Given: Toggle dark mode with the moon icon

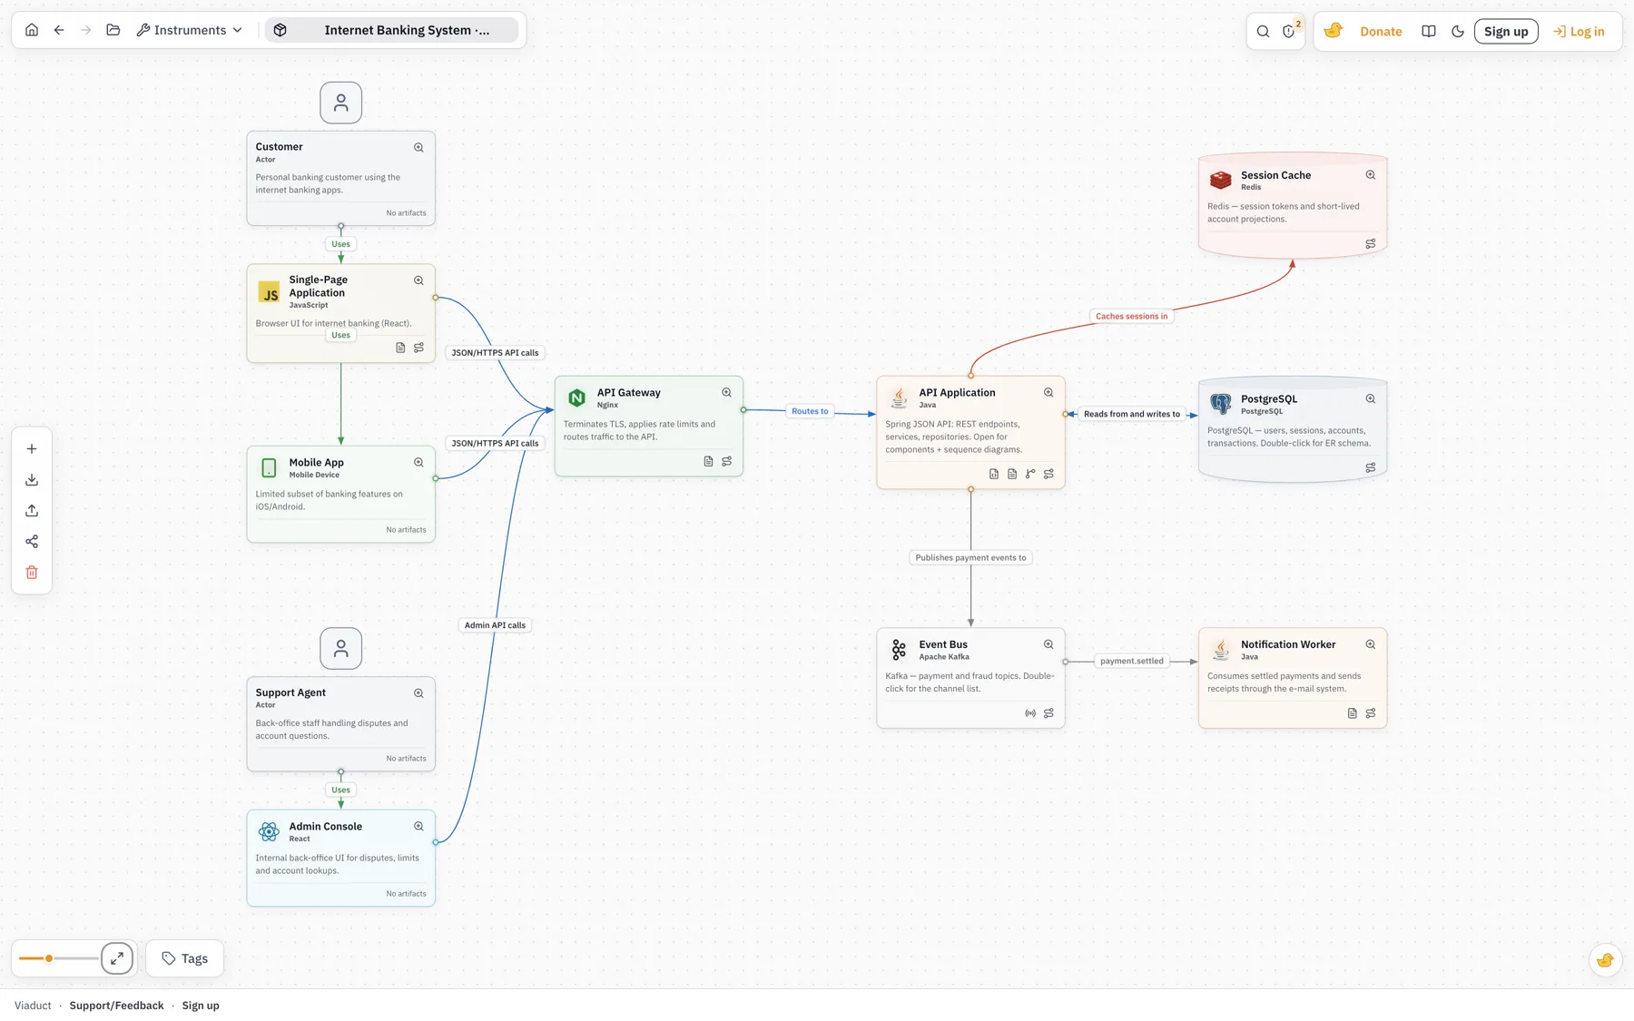Looking at the screenshot, I should (x=1458, y=32).
